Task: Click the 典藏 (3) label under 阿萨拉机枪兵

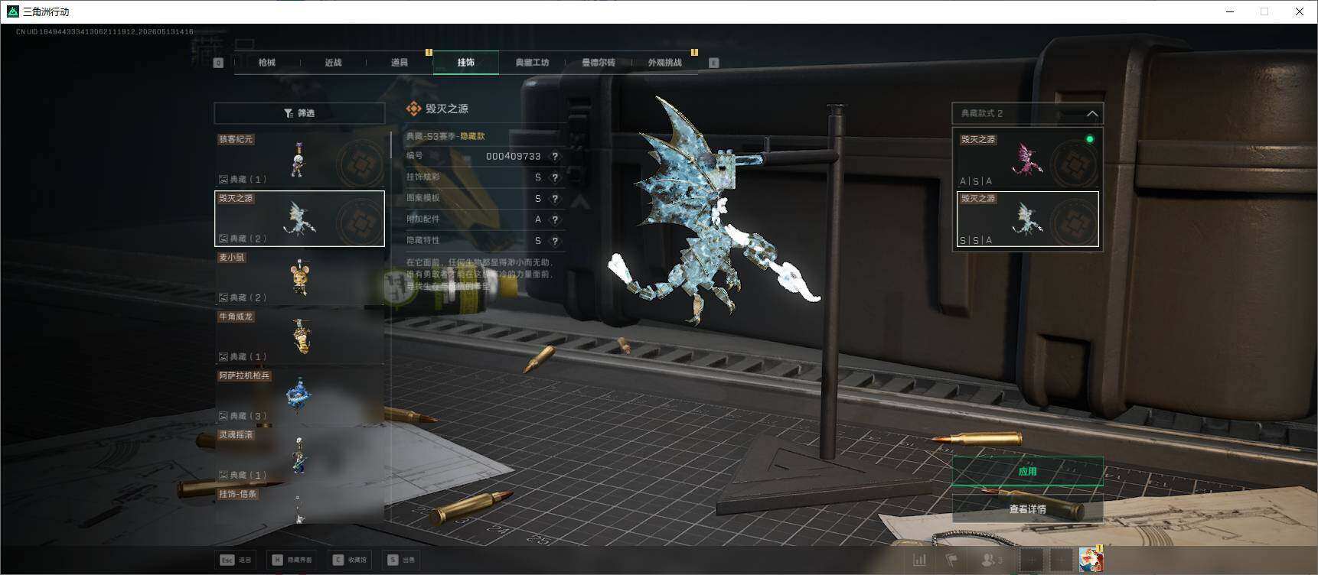Action: [x=243, y=416]
